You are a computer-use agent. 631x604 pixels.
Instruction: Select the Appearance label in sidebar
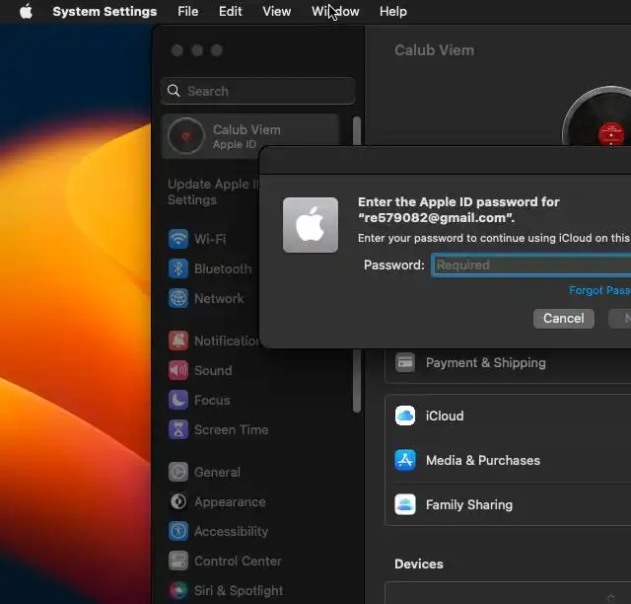[230, 501]
